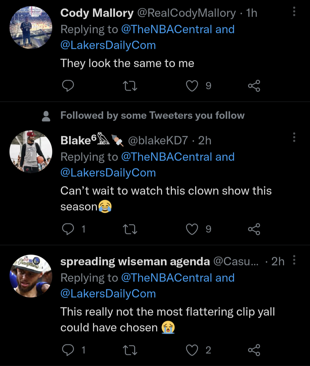Like the flattering clip tweet
This screenshot has height=366, width=310.
click(x=192, y=350)
